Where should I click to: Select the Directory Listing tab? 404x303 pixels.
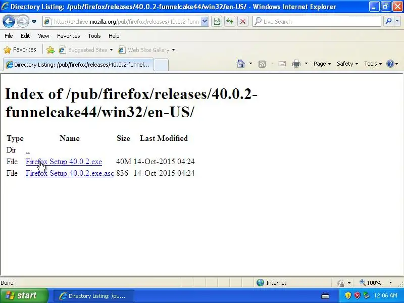78,65
